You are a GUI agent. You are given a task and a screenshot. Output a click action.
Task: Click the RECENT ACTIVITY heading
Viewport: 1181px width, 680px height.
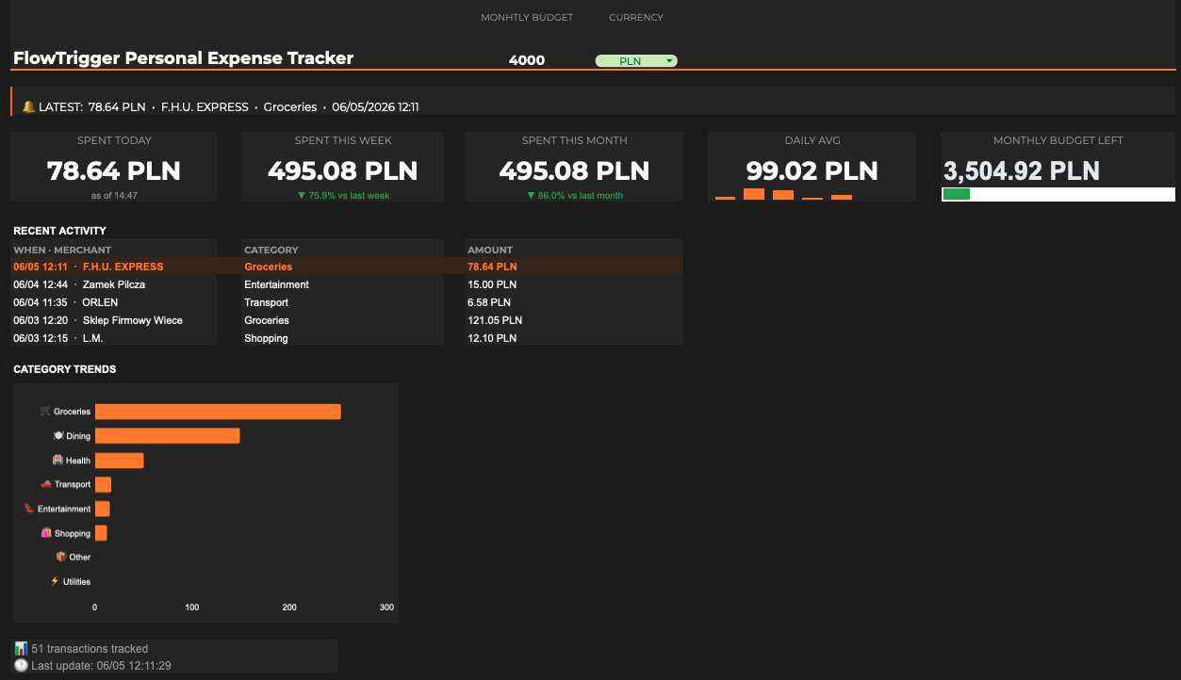59,231
